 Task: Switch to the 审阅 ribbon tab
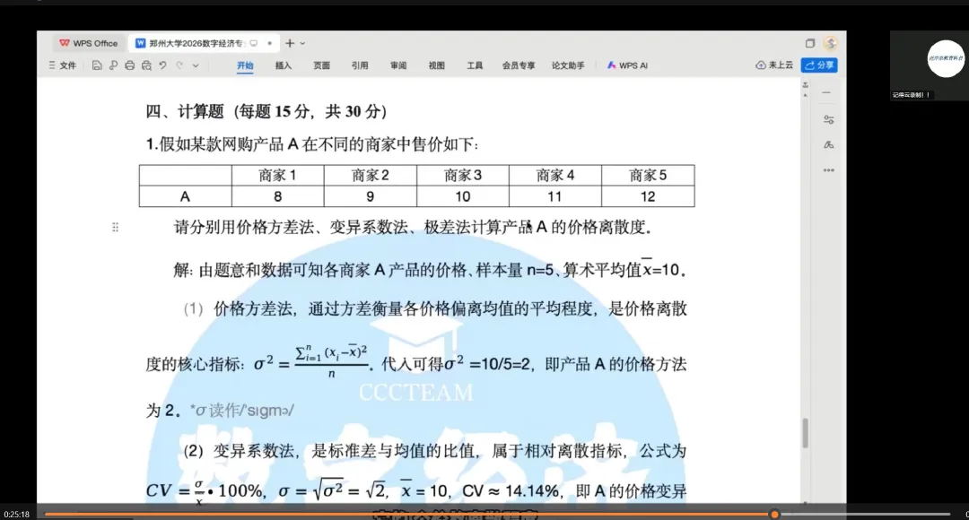pyautogui.click(x=398, y=65)
